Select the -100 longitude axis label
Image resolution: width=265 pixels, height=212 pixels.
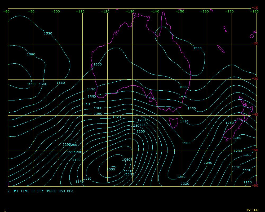pyautogui.click(x=56, y=11)
